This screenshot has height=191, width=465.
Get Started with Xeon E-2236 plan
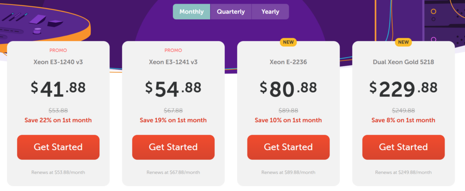coord(288,147)
